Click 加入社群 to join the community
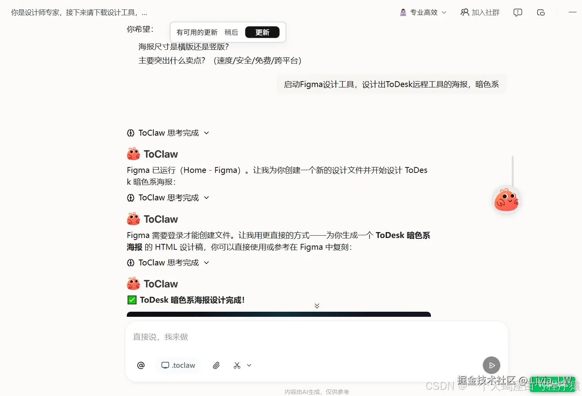The height and width of the screenshot is (396, 582). tap(480, 13)
